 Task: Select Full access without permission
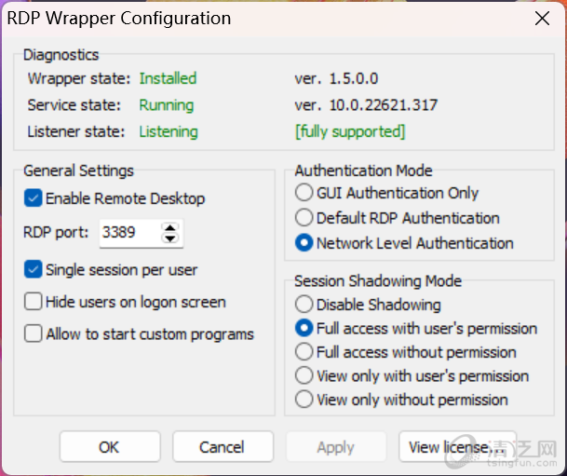pos(304,352)
